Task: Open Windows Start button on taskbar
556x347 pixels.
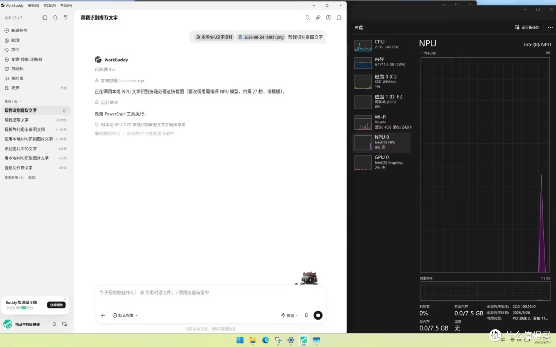Action: (240, 340)
